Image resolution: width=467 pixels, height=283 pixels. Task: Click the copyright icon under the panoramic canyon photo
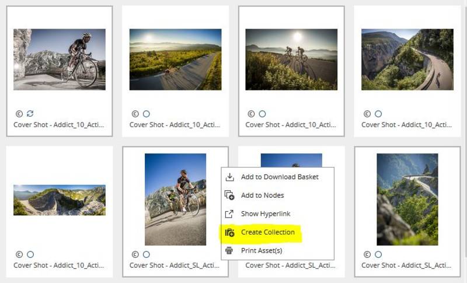tap(19, 254)
